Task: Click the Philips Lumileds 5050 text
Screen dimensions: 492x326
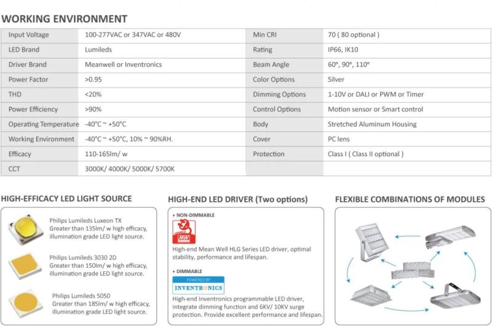Action: (x=81, y=296)
